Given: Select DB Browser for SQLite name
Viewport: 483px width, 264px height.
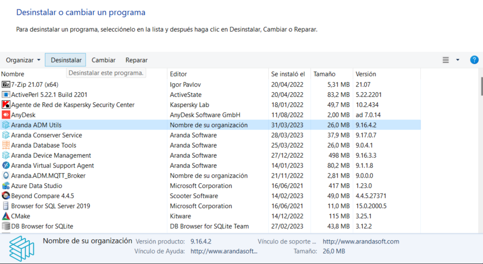Looking at the screenshot, I should click(x=42, y=227).
